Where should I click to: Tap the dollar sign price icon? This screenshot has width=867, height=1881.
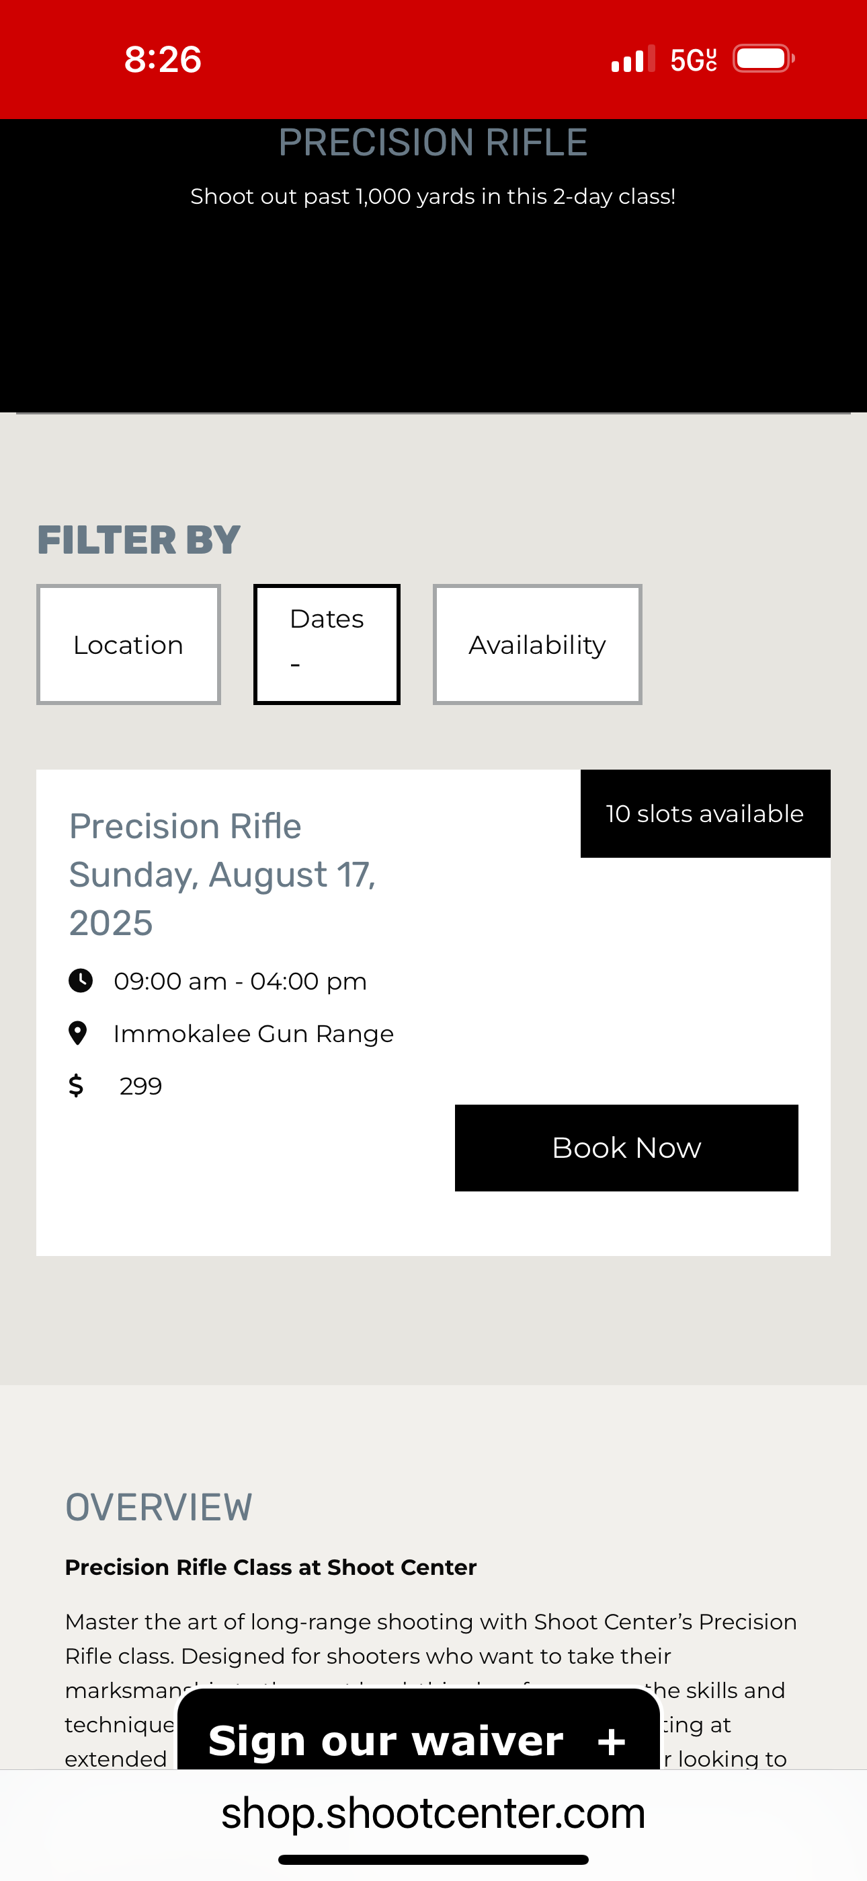pyautogui.click(x=76, y=1086)
